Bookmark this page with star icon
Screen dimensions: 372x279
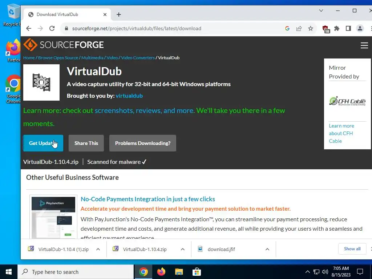click(x=311, y=28)
